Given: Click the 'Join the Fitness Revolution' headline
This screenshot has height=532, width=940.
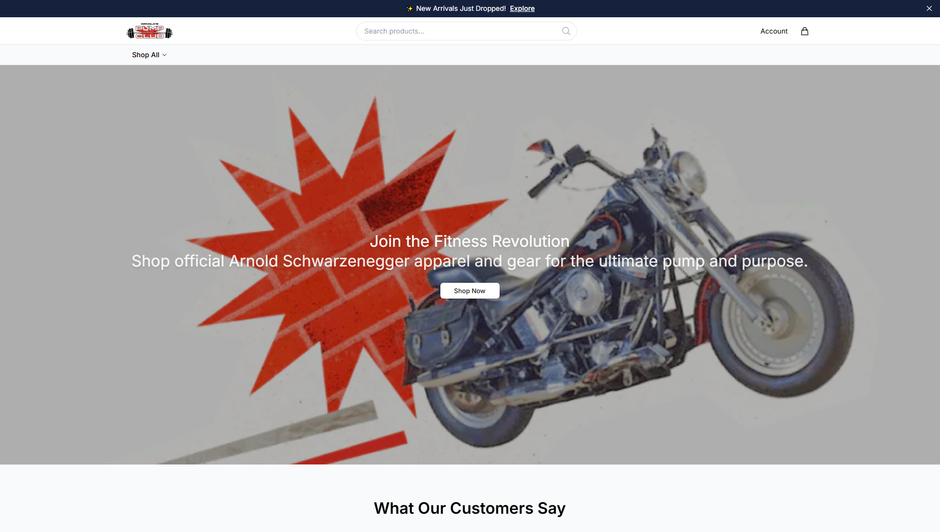Looking at the screenshot, I should (x=470, y=241).
